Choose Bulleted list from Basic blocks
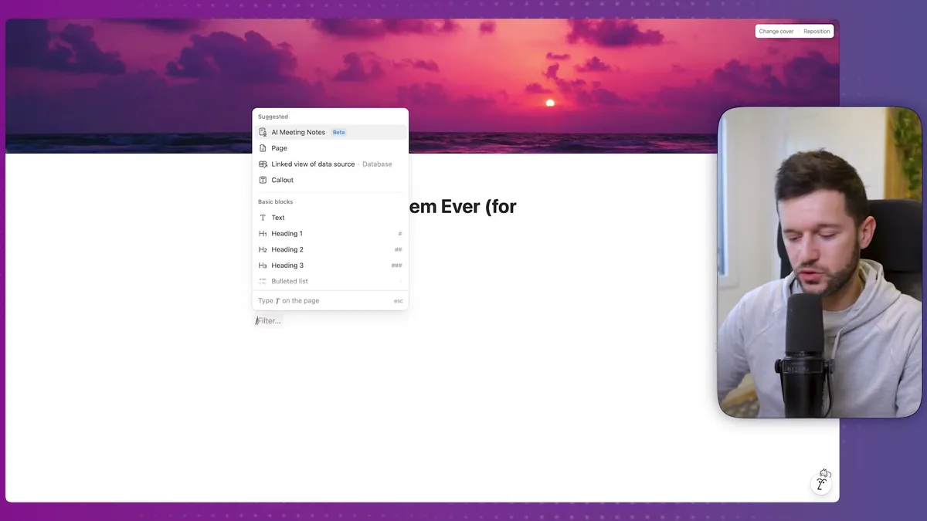The height and width of the screenshot is (521, 927). click(x=290, y=282)
